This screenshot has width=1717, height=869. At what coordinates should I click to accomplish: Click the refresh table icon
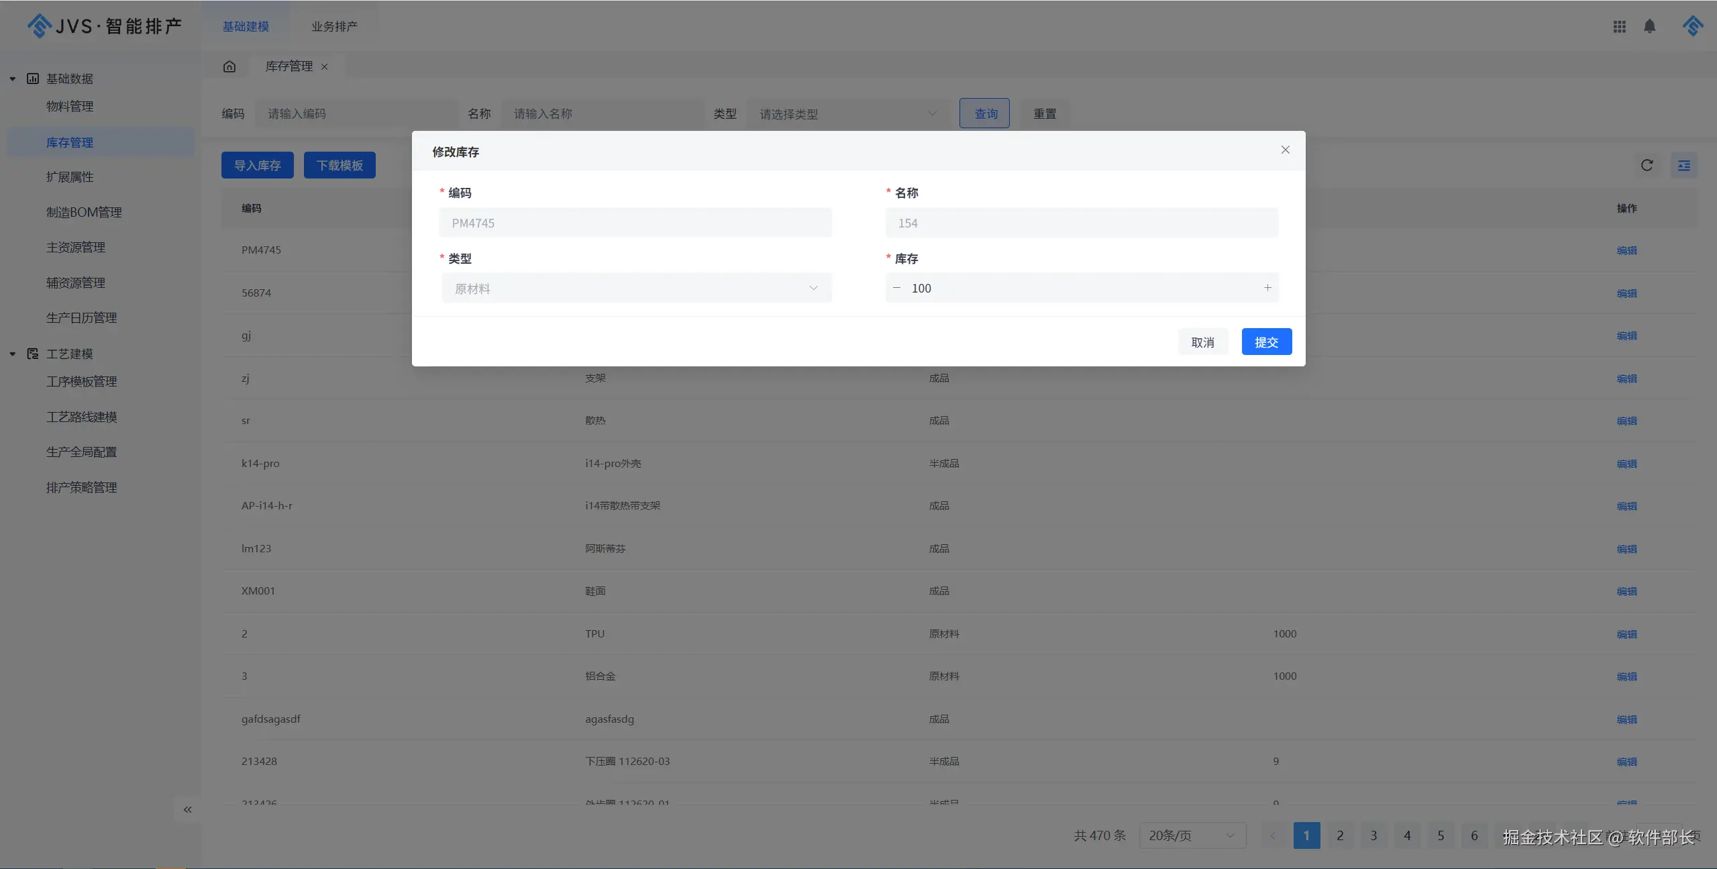click(1647, 165)
